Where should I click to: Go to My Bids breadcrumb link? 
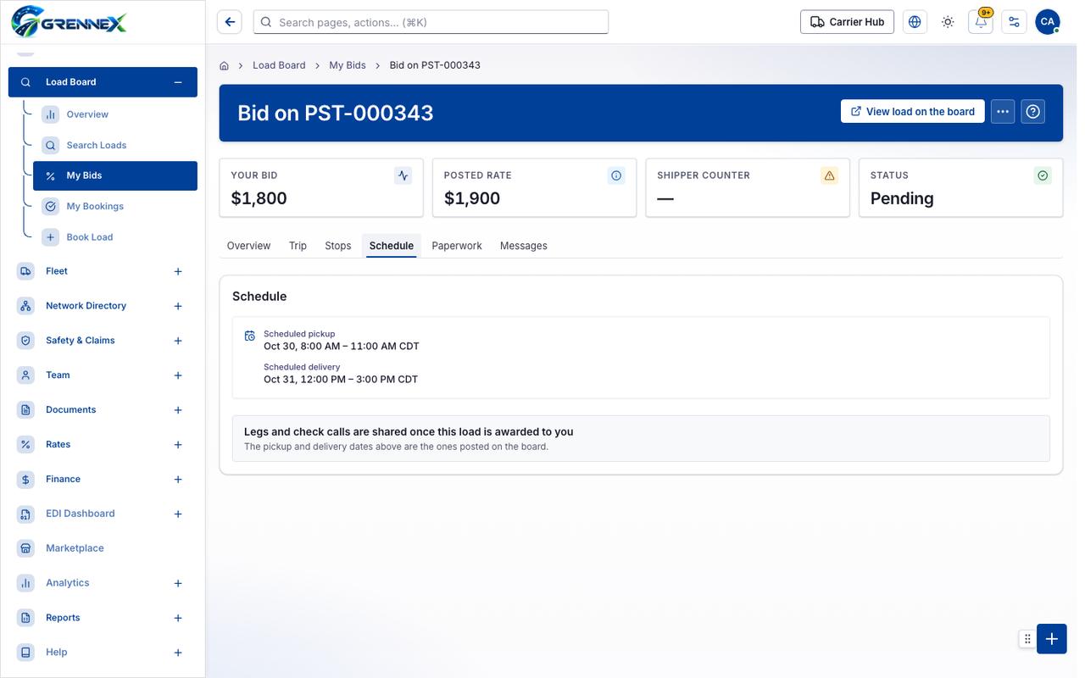coord(348,65)
